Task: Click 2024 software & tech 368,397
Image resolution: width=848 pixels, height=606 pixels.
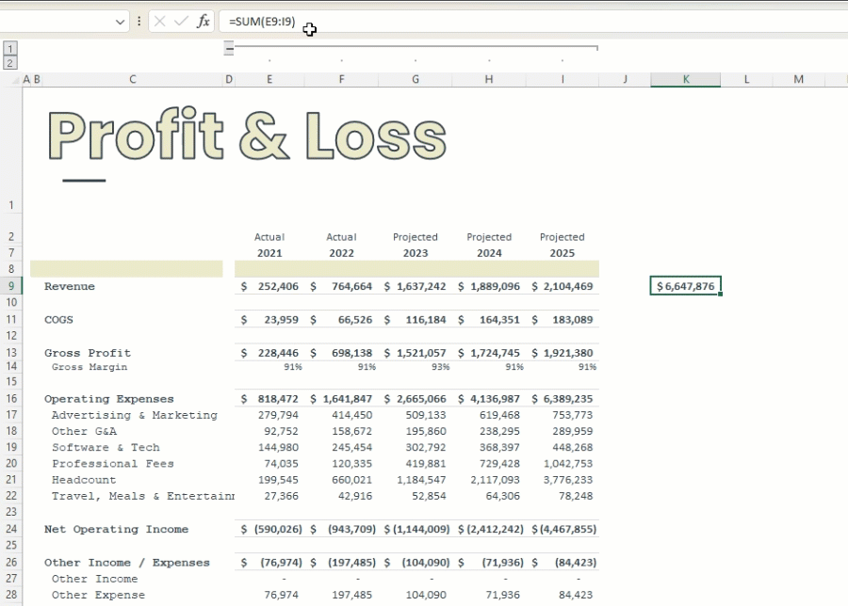Action: 499,448
